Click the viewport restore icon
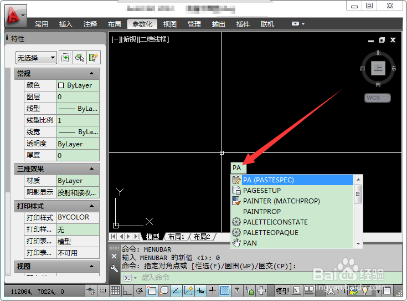407x301 pixels. tap(382, 40)
